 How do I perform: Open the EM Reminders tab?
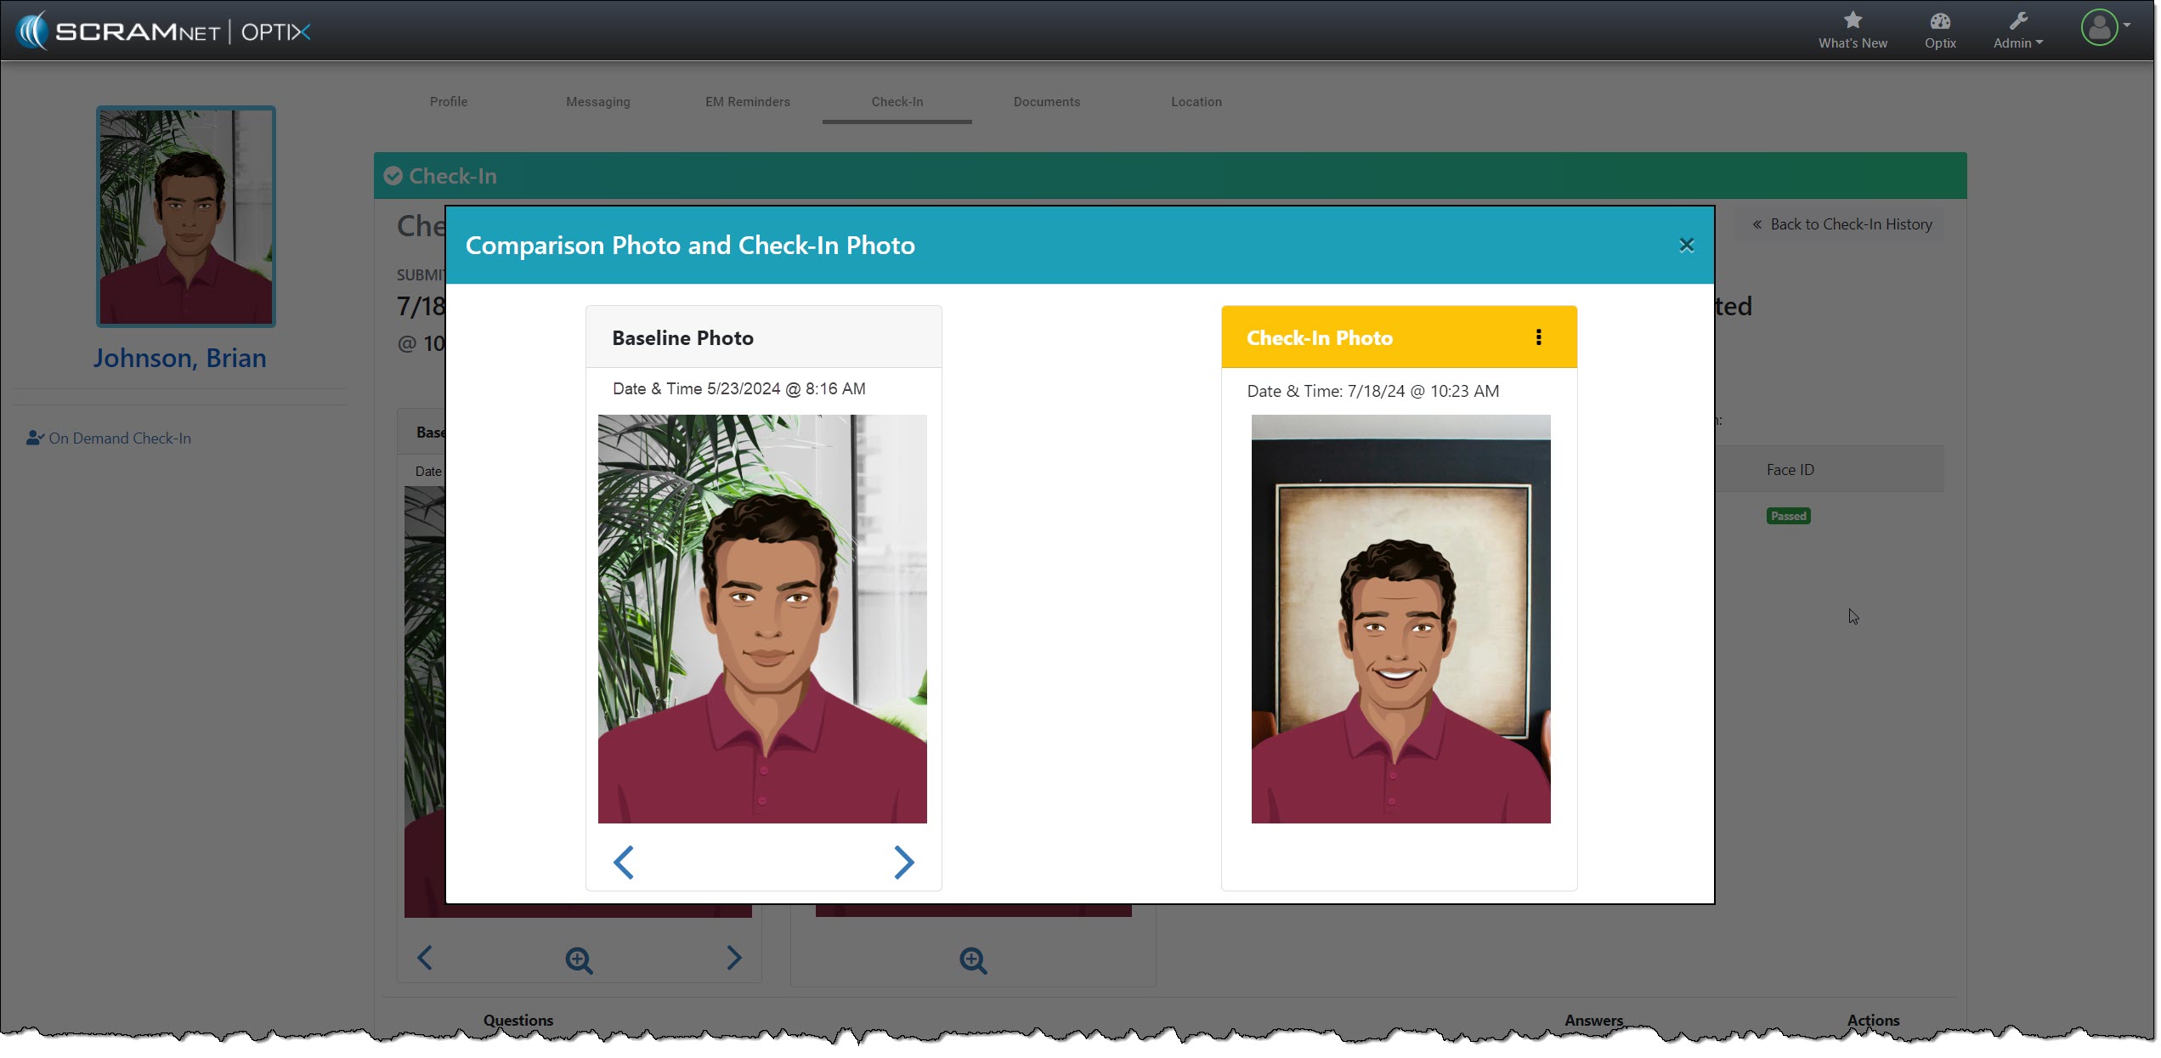tap(747, 102)
